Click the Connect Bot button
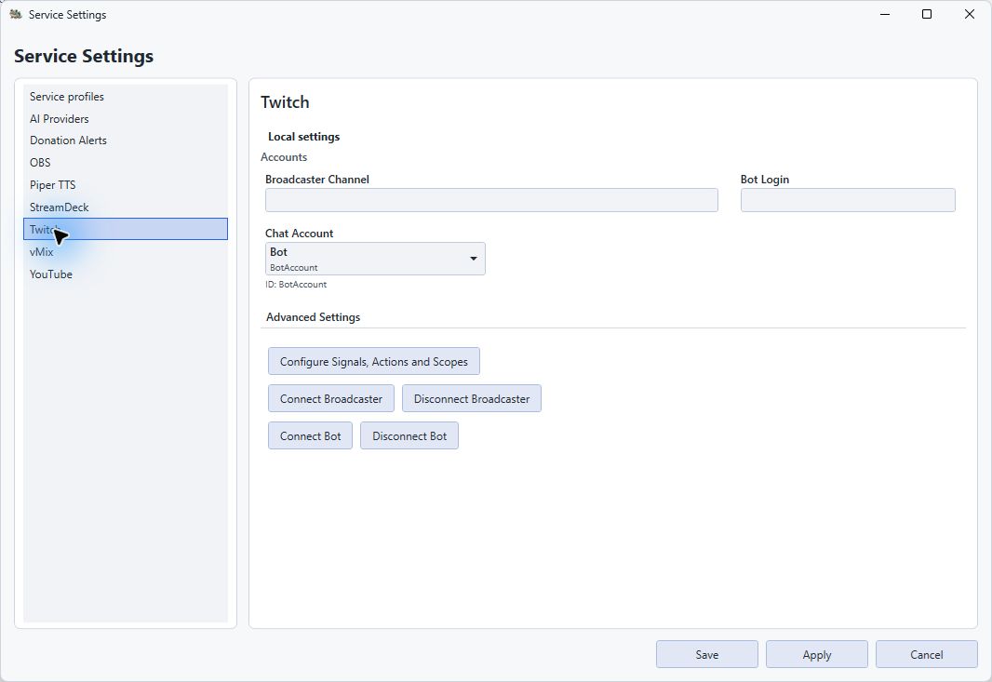The height and width of the screenshot is (682, 992). (310, 435)
